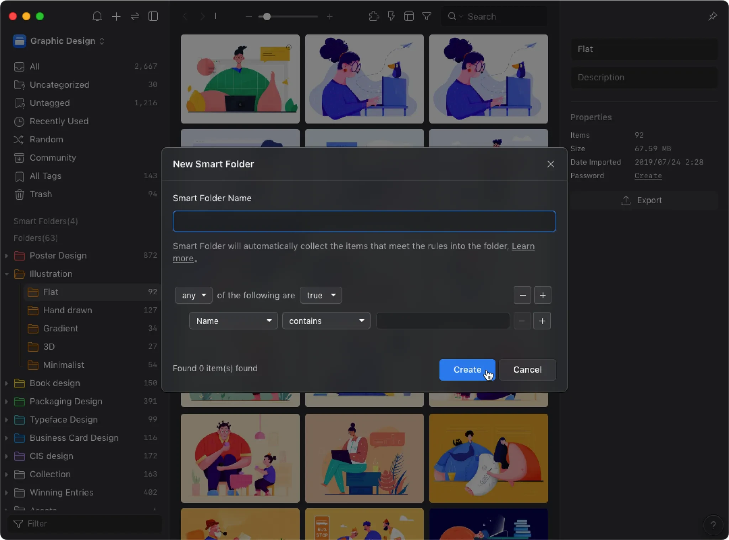
Task: Click the search magnifier icon
Action: (x=452, y=16)
